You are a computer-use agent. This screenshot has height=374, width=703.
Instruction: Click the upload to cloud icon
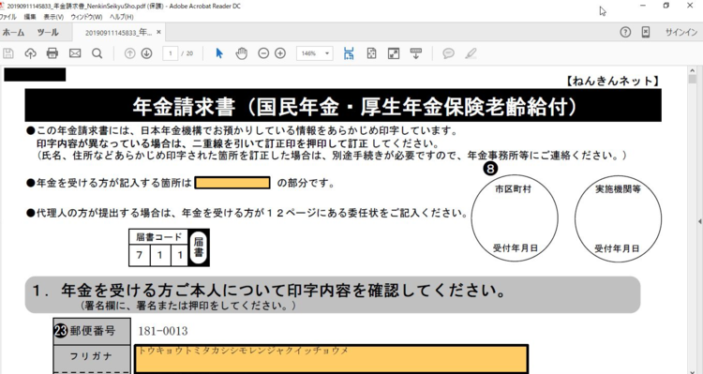coord(30,53)
